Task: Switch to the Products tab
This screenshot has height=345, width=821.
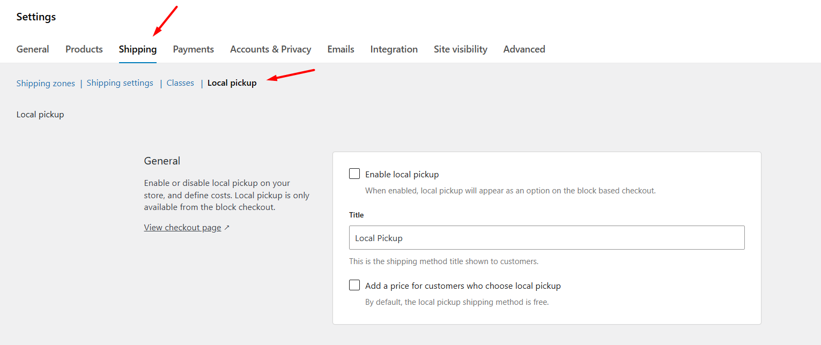Action: click(x=84, y=49)
